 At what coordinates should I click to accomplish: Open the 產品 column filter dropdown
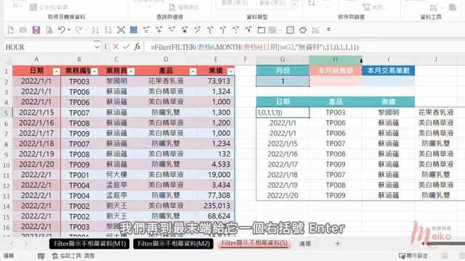pyautogui.click(x=193, y=71)
